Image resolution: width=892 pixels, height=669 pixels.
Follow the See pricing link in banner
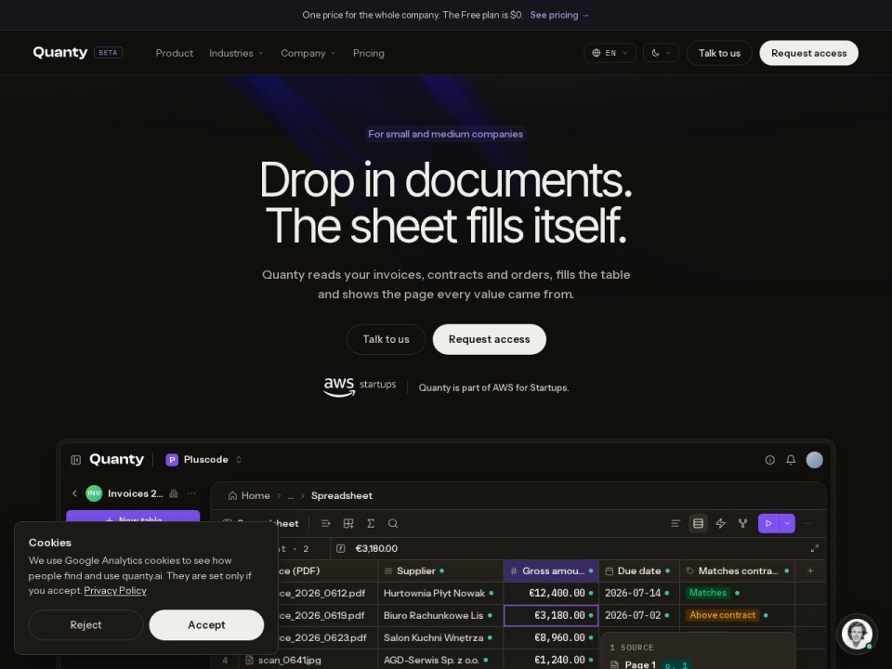[x=559, y=15]
